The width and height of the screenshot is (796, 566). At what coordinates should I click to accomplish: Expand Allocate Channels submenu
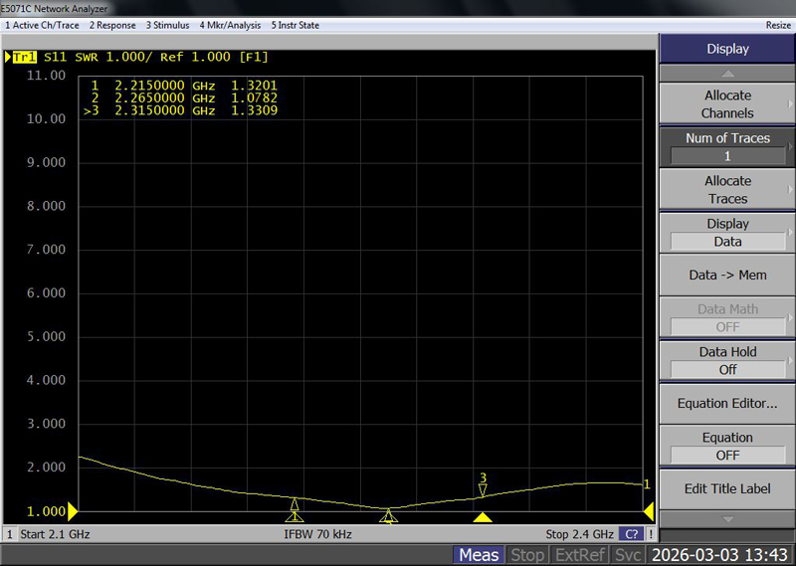727,103
